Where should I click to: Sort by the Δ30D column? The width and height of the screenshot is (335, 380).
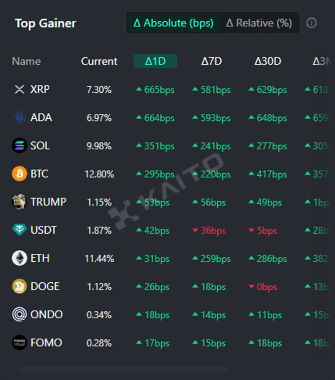268,61
